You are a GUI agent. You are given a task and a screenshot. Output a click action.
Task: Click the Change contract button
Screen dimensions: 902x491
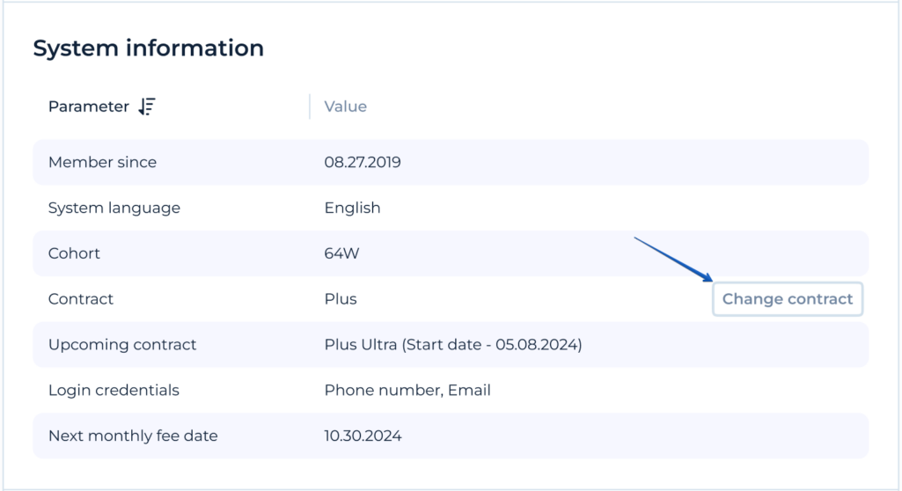pyautogui.click(x=787, y=299)
